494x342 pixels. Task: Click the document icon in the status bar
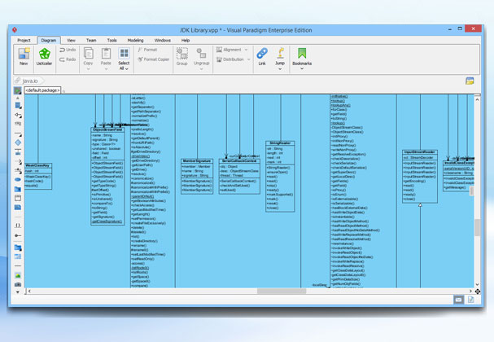(x=471, y=300)
